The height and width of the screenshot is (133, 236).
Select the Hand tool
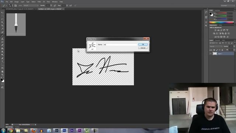pyautogui.click(x=2, y=71)
